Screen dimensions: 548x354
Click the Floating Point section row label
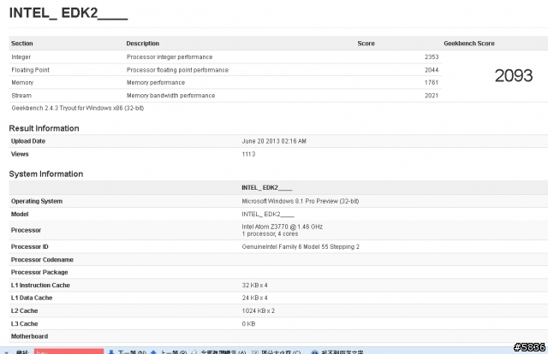coord(31,70)
